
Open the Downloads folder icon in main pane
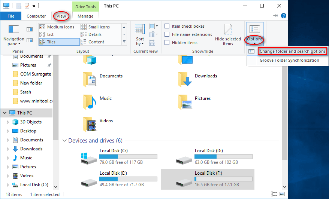coord(185,79)
